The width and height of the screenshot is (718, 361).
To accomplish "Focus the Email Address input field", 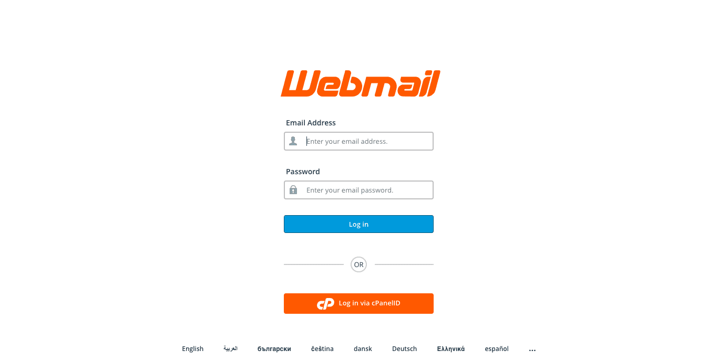I will pos(358,141).
